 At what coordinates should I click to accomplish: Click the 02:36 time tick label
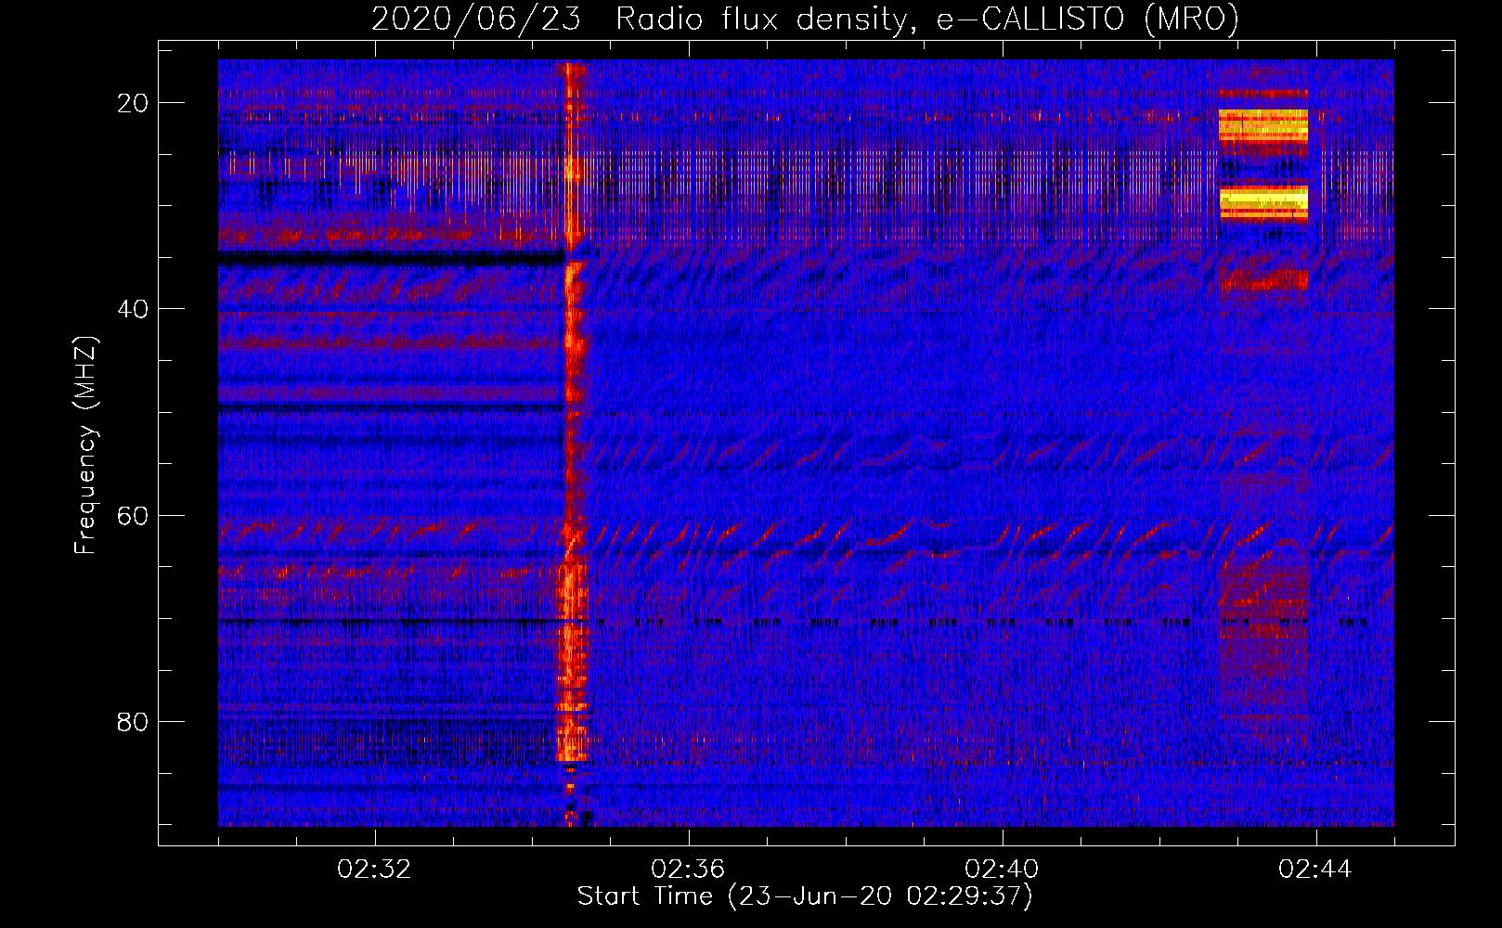pos(688,870)
